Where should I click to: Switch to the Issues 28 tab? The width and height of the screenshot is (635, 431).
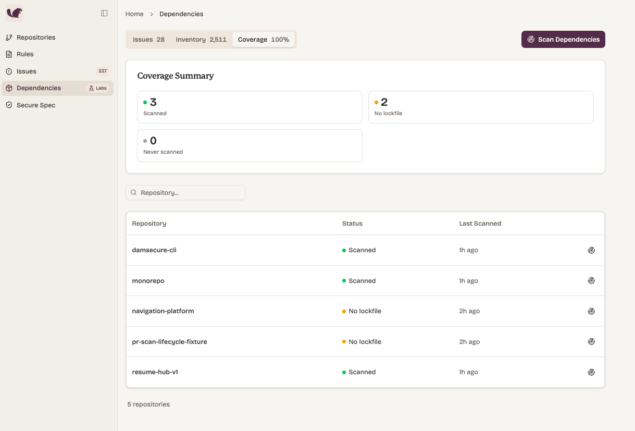coord(148,40)
